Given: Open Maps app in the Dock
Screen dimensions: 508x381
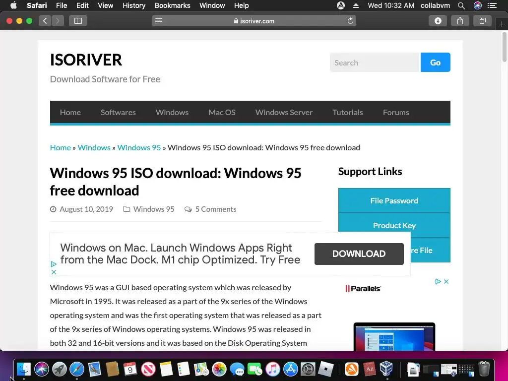Looking at the screenshot, I should pyautogui.click(x=201, y=369).
